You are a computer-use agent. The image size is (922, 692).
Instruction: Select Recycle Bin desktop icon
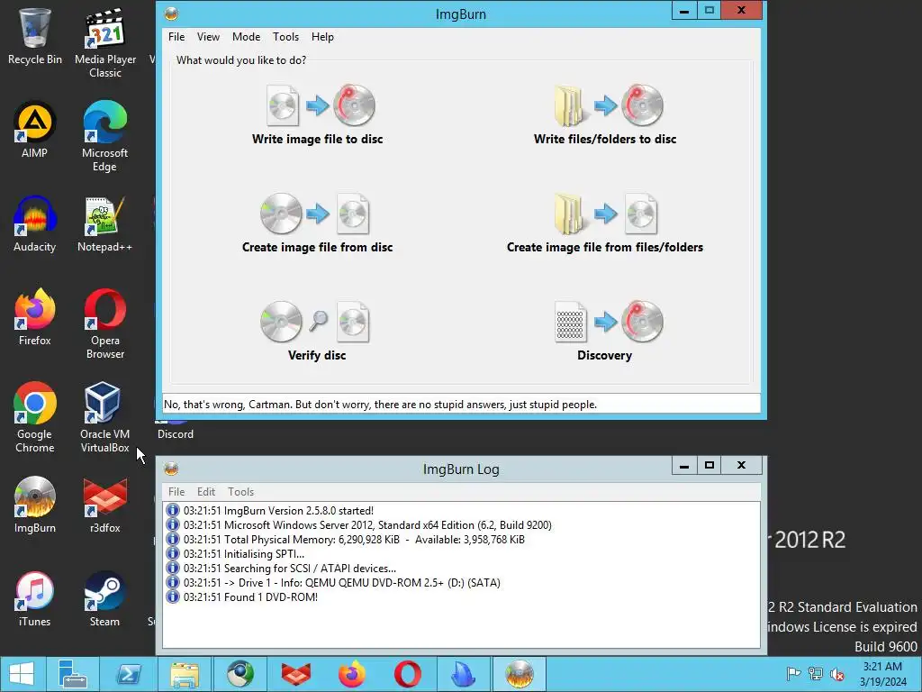click(35, 36)
